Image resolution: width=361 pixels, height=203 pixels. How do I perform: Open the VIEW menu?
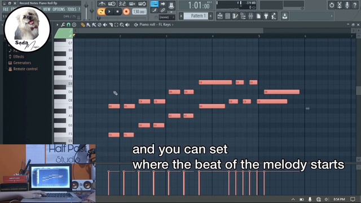click(x=47, y=10)
